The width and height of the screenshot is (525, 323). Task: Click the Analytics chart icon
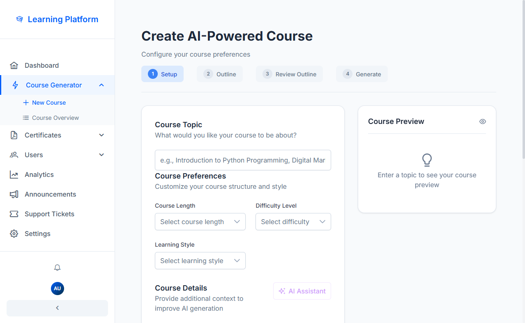point(14,175)
